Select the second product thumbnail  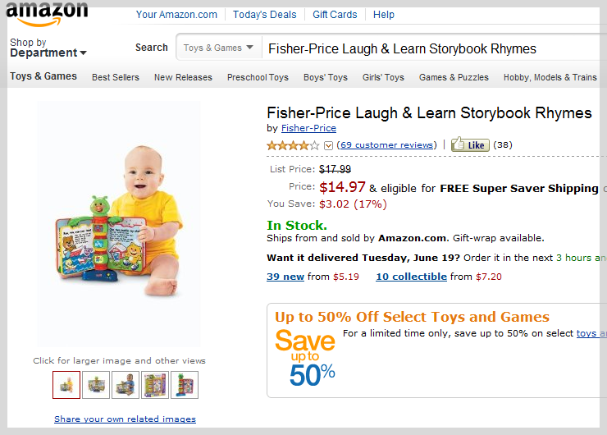click(x=96, y=385)
